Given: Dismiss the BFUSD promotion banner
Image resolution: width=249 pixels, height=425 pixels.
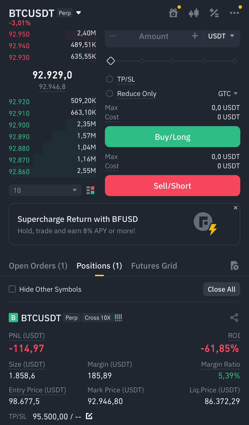Looking at the screenshot, I should click(235, 208).
